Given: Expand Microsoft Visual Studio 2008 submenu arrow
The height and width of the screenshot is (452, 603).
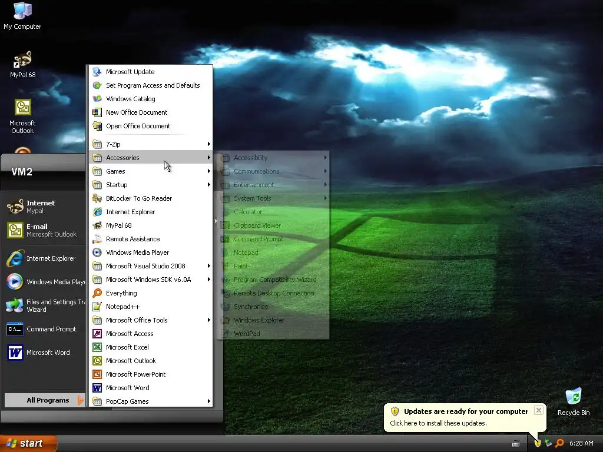Looking at the screenshot, I should pyautogui.click(x=208, y=266).
